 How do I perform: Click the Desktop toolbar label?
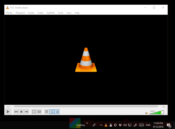[x=80, y=125]
